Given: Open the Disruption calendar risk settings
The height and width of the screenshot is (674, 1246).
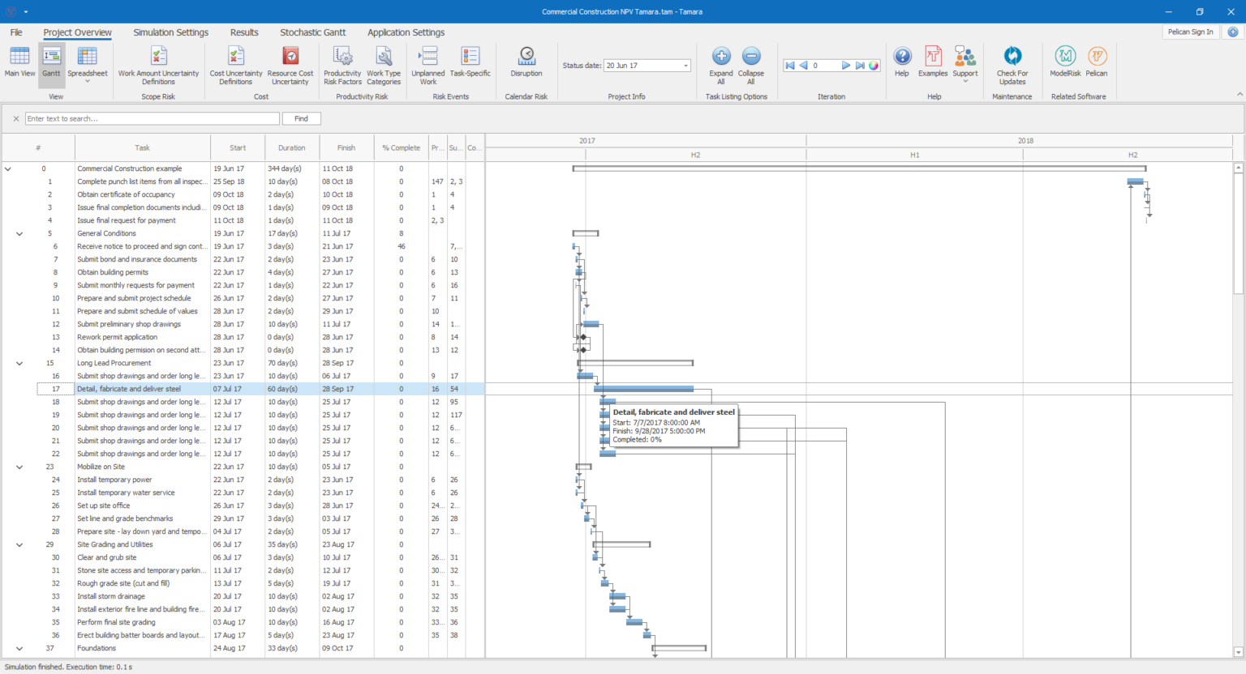Looking at the screenshot, I should [x=526, y=65].
